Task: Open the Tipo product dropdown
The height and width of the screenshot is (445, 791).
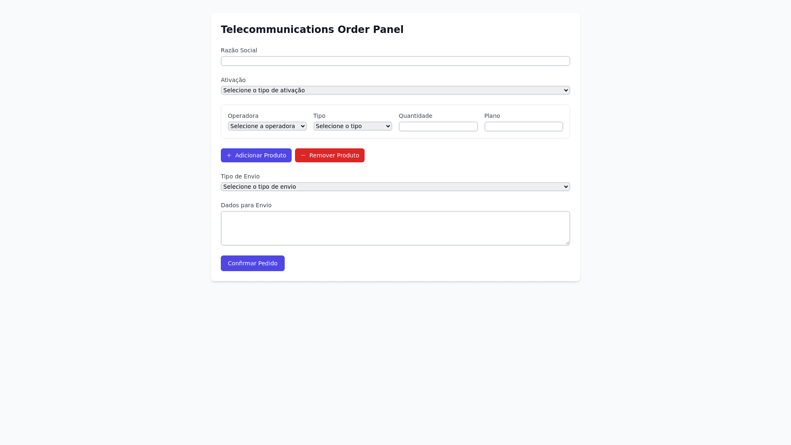Action: pos(353,126)
